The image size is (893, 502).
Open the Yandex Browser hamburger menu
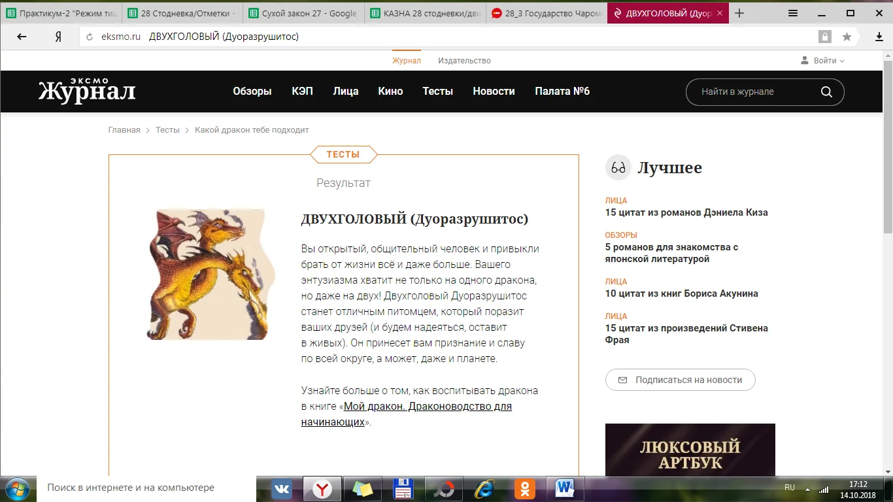click(793, 13)
